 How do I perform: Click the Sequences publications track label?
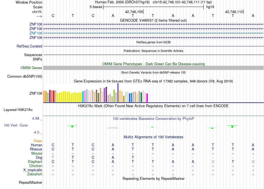click(x=33, y=55)
